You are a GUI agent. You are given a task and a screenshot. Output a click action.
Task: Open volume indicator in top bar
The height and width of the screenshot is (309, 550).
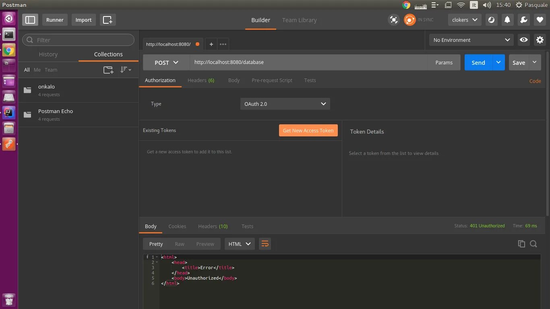tap(487, 5)
